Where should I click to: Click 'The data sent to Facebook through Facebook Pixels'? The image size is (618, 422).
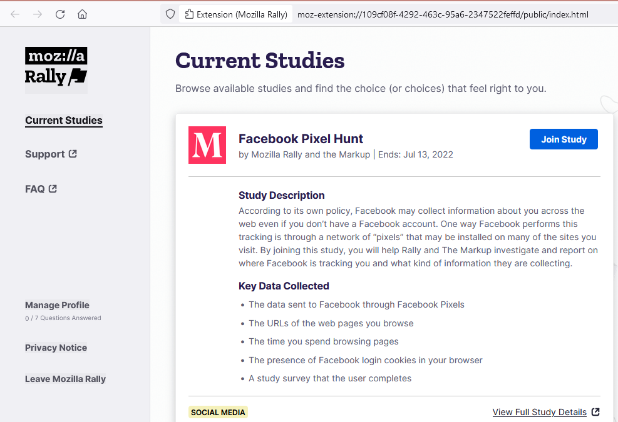click(x=356, y=304)
